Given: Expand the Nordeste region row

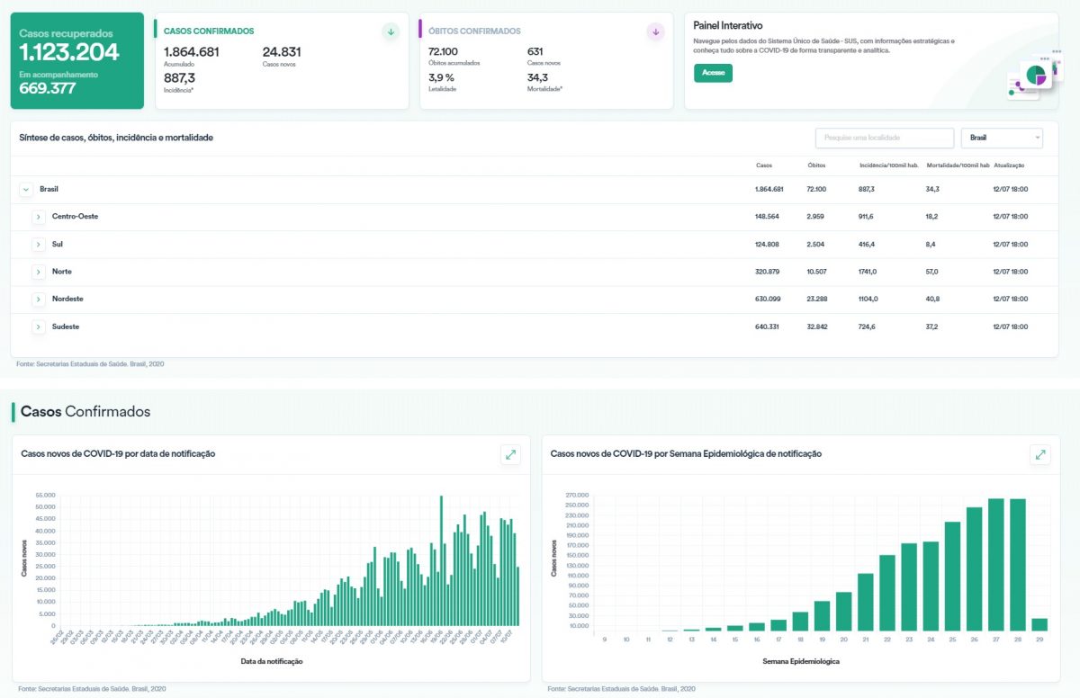Looking at the screenshot, I should coord(39,299).
